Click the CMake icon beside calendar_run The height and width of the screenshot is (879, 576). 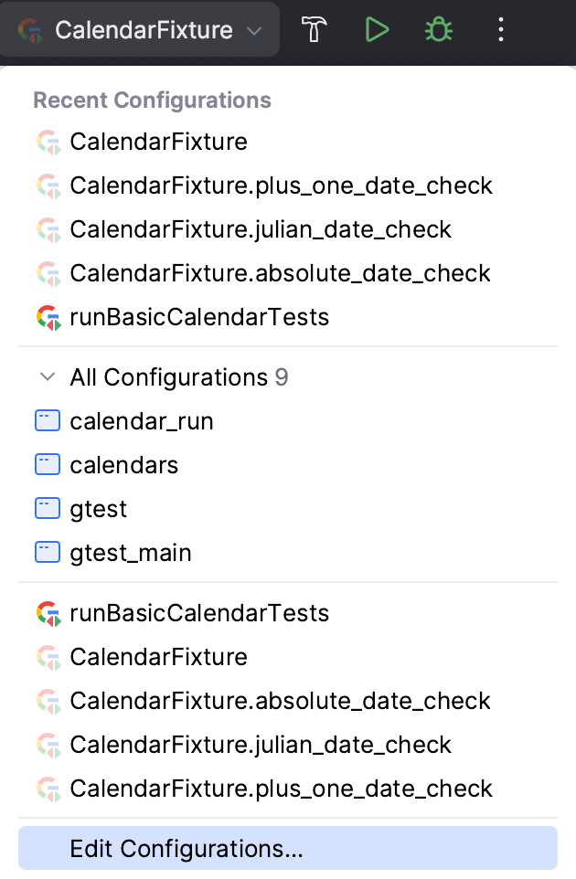[47, 420]
